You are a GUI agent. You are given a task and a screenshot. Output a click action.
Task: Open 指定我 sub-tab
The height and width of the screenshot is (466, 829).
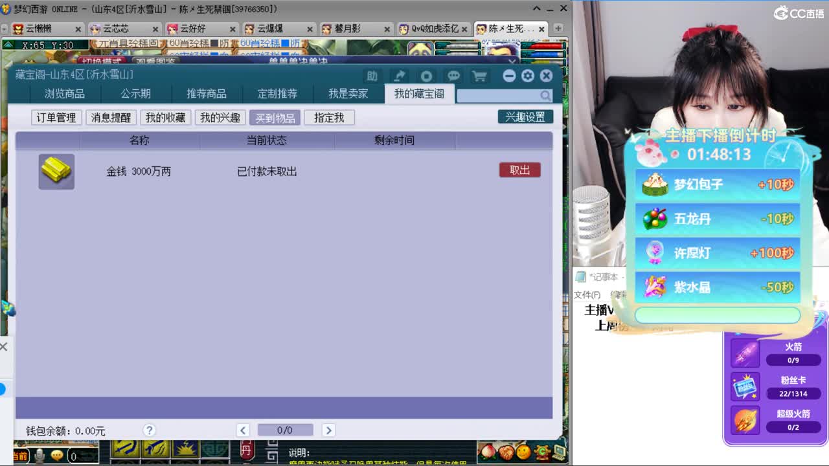click(x=329, y=118)
